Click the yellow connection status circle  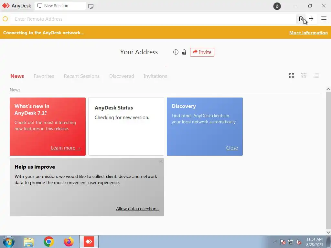point(5,19)
